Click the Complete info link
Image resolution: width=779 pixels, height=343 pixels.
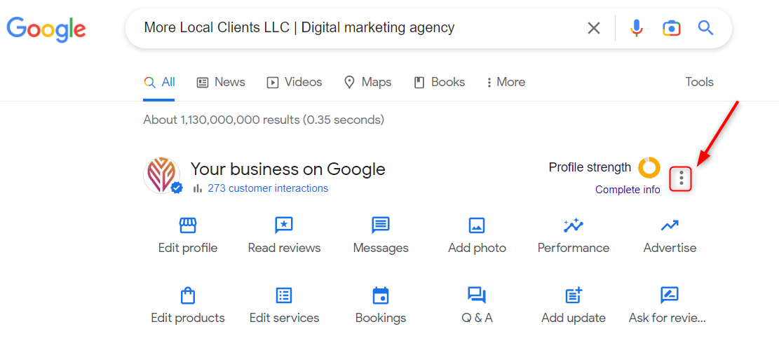click(628, 190)
